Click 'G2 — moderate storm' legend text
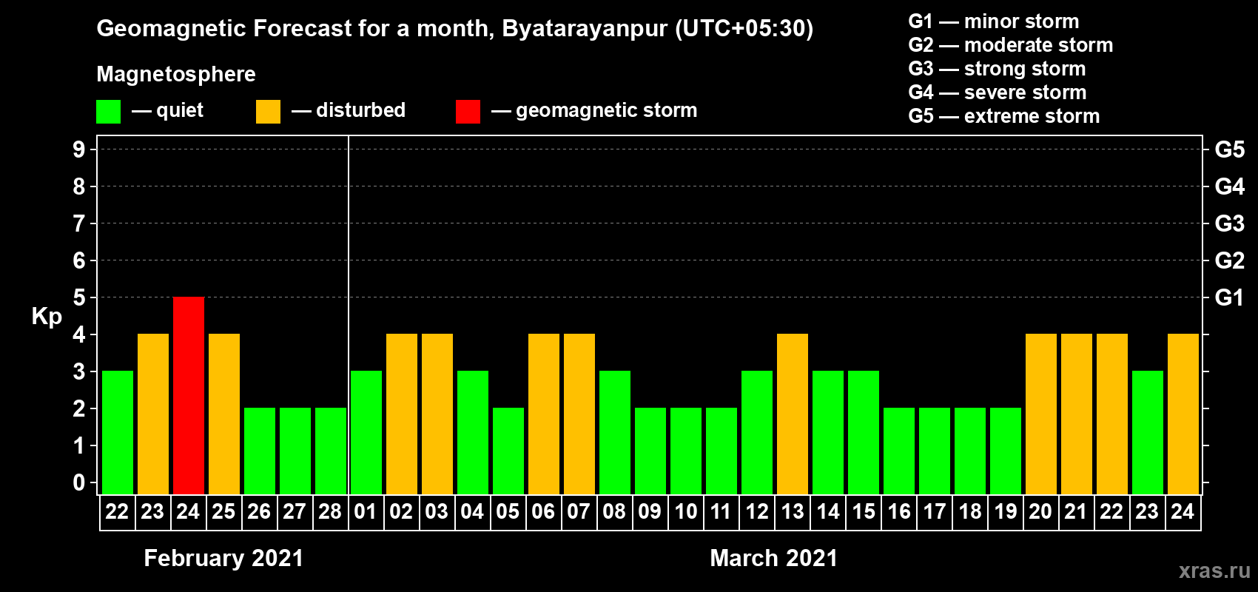1258x592 pixels. pos(1011,45)
